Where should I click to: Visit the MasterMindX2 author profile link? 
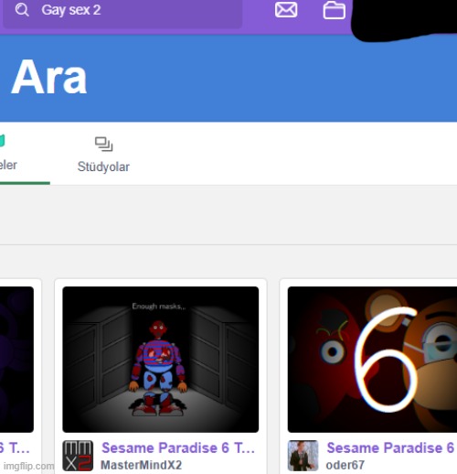141,465
